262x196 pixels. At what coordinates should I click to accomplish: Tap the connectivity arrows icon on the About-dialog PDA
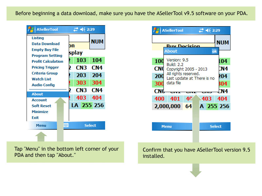point(201,30)
